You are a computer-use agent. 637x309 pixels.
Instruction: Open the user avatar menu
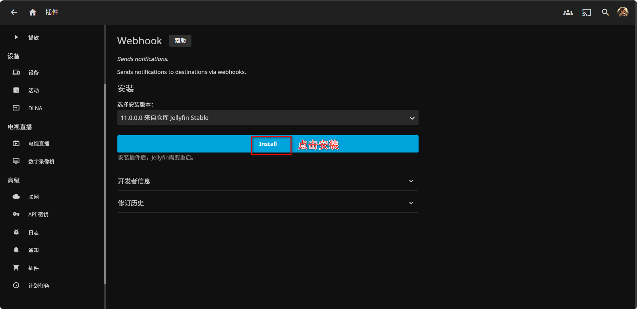click(x=623, y=12)
